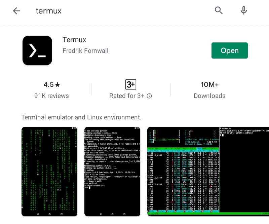
Task: Tap the microphone voice search icon
Action: [x=243, y=10]
